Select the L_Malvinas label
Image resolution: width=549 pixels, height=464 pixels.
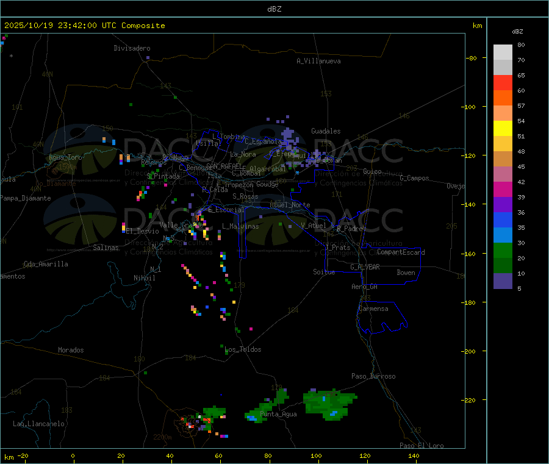point(240,226)
